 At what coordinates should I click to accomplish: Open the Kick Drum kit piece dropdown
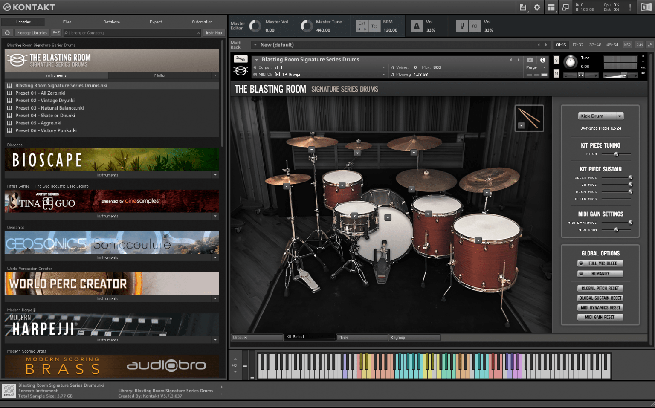[620, 116]
